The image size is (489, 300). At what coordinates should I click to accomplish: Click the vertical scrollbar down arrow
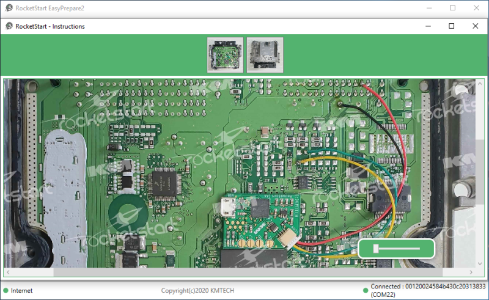(481, 263)
